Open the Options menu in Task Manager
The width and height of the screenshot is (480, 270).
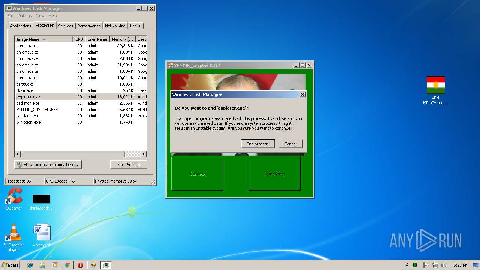[25, 16]
